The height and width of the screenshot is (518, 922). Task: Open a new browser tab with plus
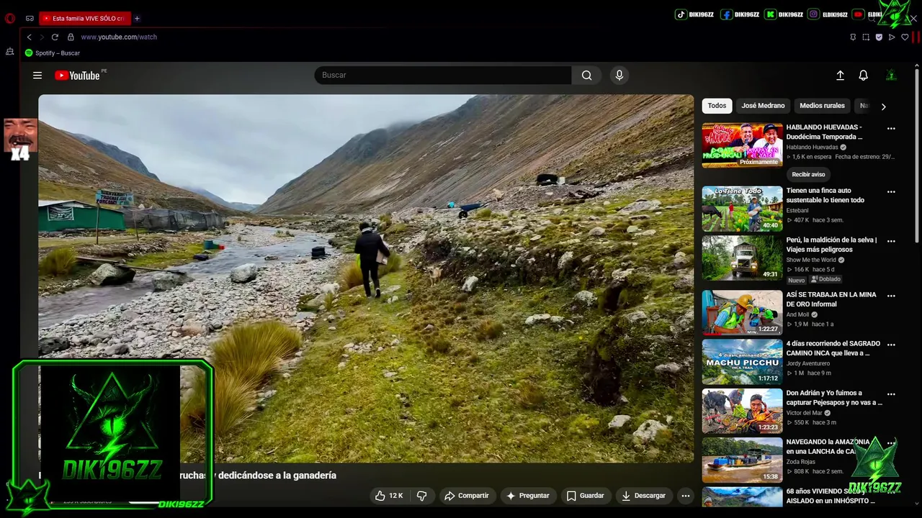click(x=137, y=18)
